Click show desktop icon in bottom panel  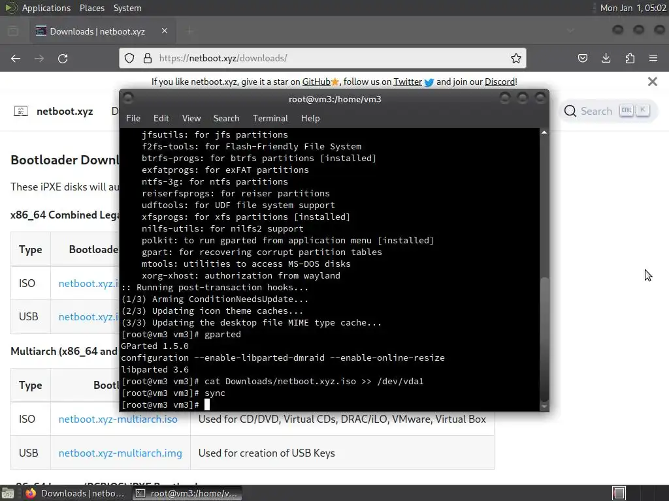point(7,493)
